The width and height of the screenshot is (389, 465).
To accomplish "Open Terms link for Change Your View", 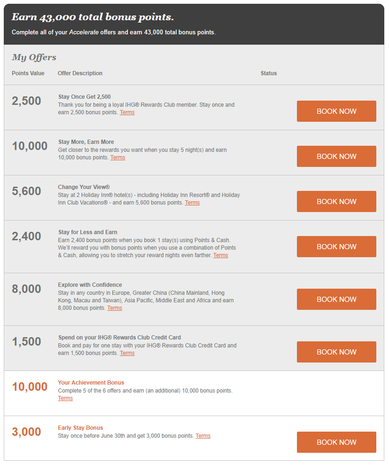I will [x=192, y=203].
